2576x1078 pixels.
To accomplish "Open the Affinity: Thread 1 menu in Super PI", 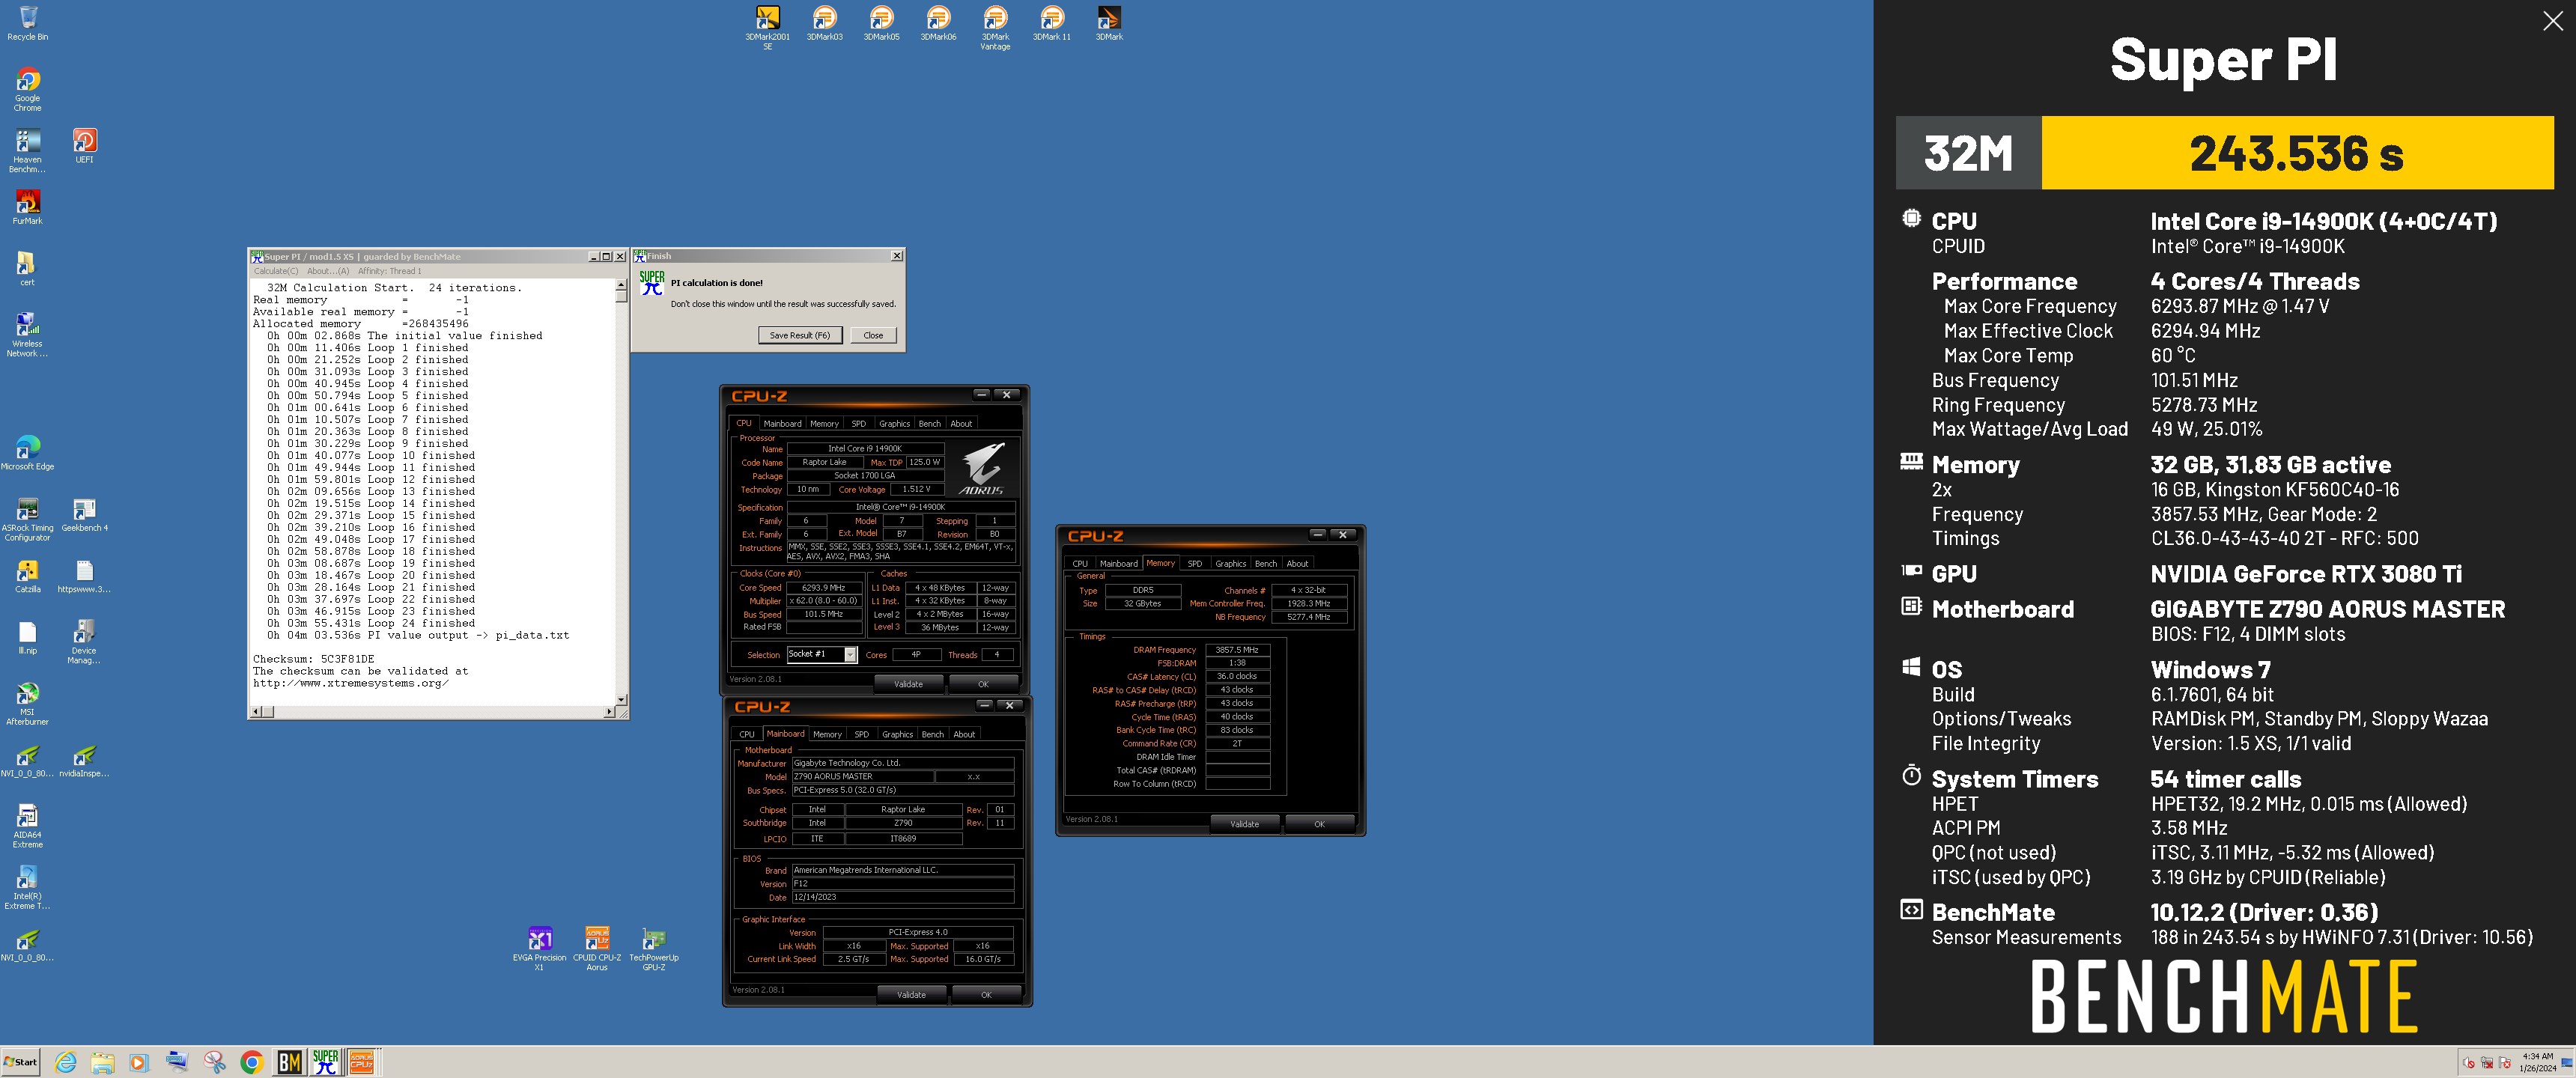I will (389, 271).
